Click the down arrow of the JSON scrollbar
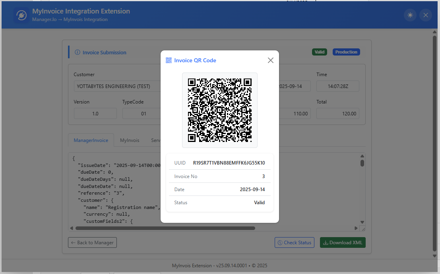Screen dimensions: 440x274 pyautogui.click(x=362, y=222)
